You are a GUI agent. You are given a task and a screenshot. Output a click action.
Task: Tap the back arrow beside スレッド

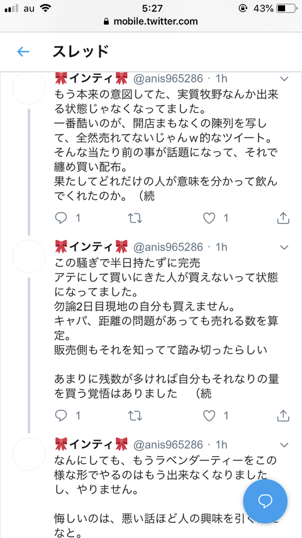point(23,52)
